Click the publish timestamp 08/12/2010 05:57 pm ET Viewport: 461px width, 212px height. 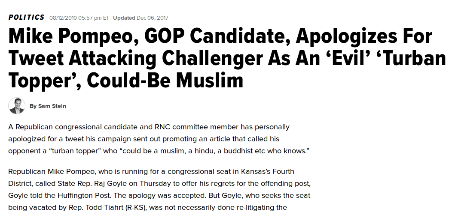[x=79, y=18]
